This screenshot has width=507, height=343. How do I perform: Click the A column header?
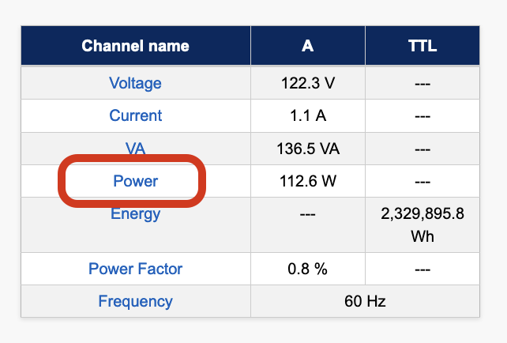308,46
